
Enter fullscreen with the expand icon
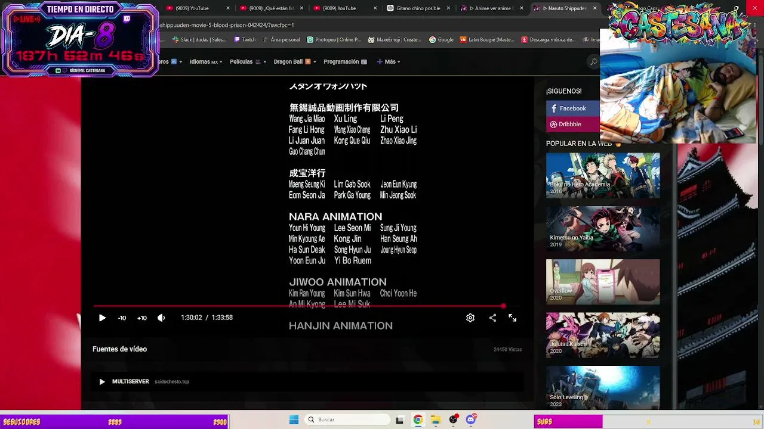(x=513, y=318)
